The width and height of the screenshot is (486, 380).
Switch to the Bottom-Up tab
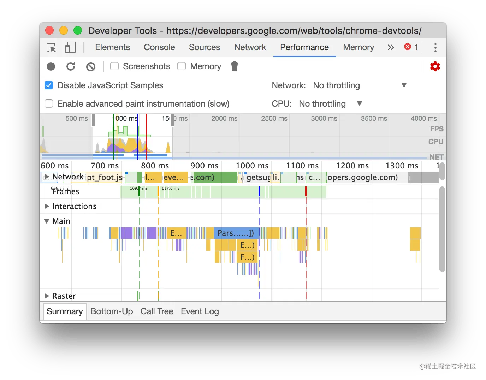[x=112, y=311]
